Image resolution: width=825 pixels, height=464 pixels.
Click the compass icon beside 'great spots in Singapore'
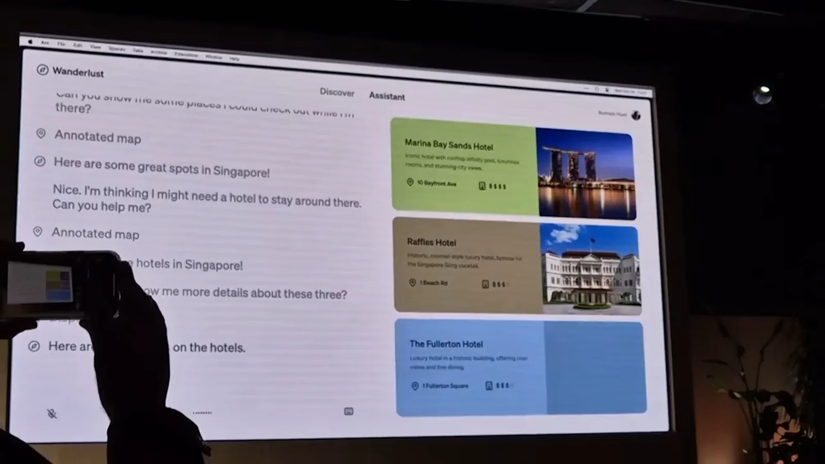click(40, 161)
